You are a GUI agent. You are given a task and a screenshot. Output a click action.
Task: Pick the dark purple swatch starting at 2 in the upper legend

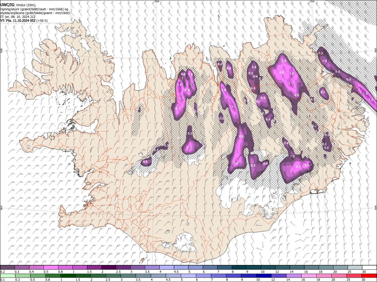(109, 267)
